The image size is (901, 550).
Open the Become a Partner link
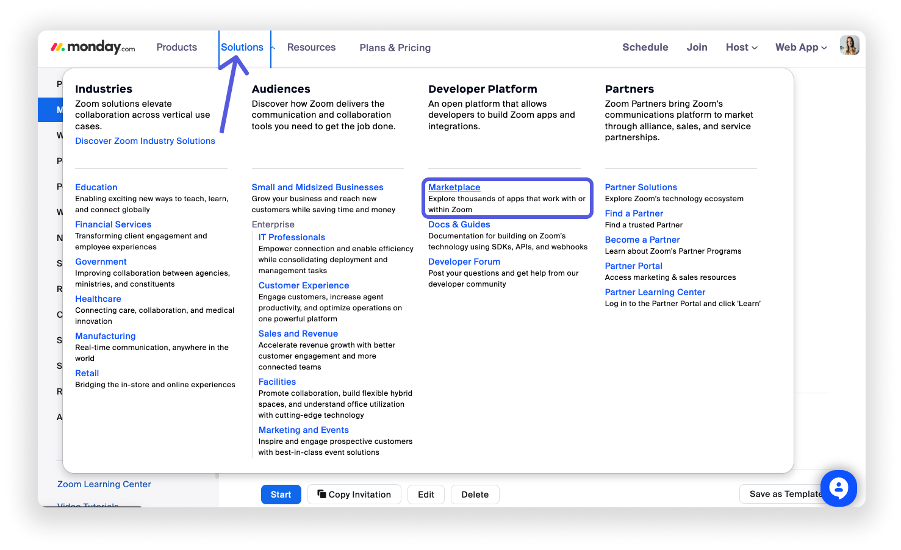click(x=642, y=240)
